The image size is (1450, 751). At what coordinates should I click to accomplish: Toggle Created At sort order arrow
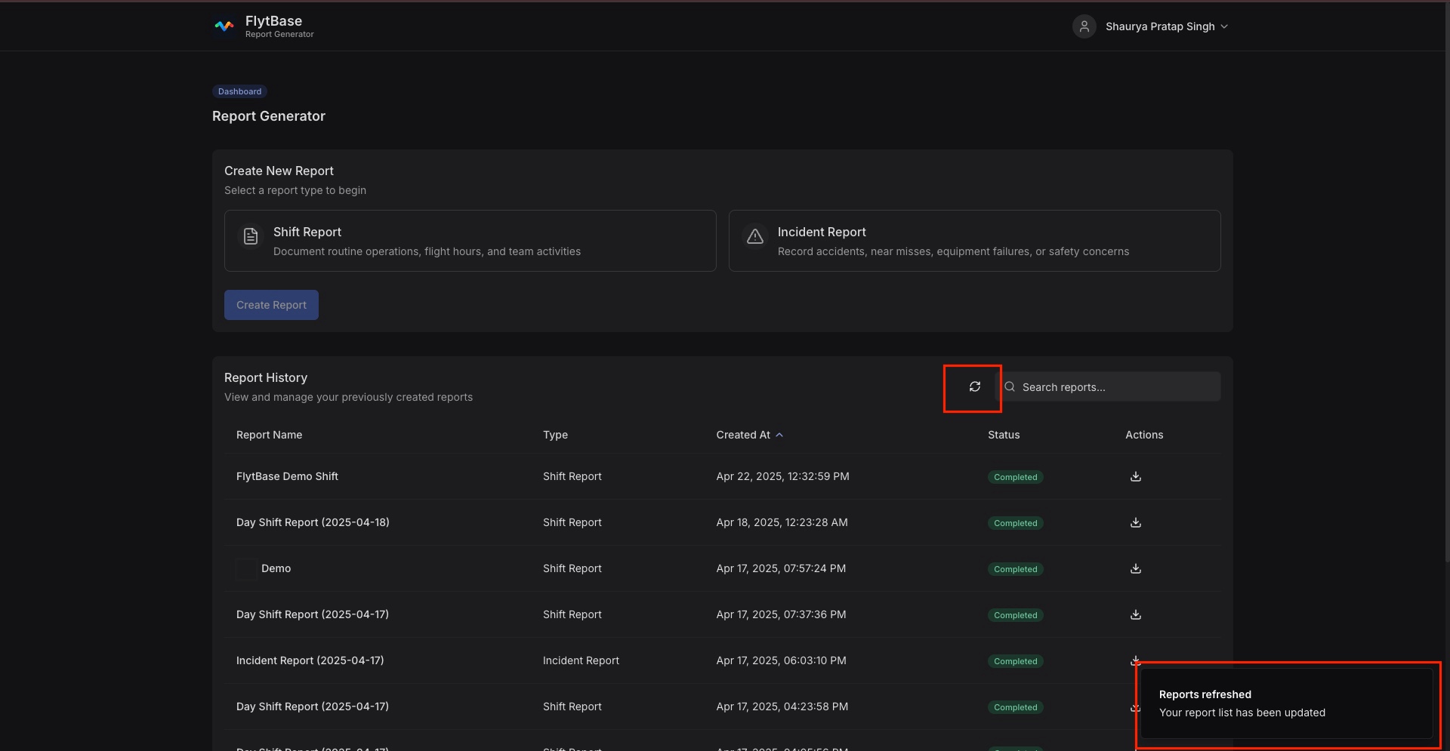(779, 436)
